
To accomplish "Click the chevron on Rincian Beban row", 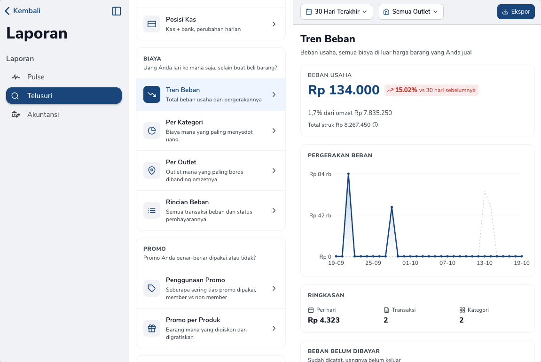I will (x=274, y=210).
